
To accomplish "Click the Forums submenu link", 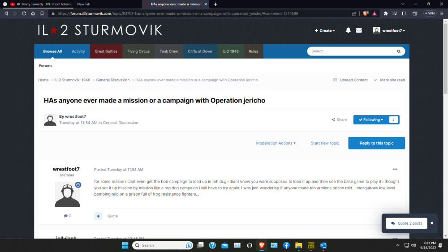I will point(46,66).
